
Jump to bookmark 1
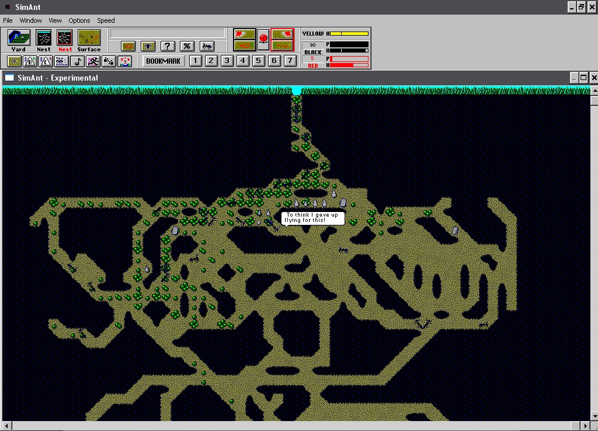[195, 61]
